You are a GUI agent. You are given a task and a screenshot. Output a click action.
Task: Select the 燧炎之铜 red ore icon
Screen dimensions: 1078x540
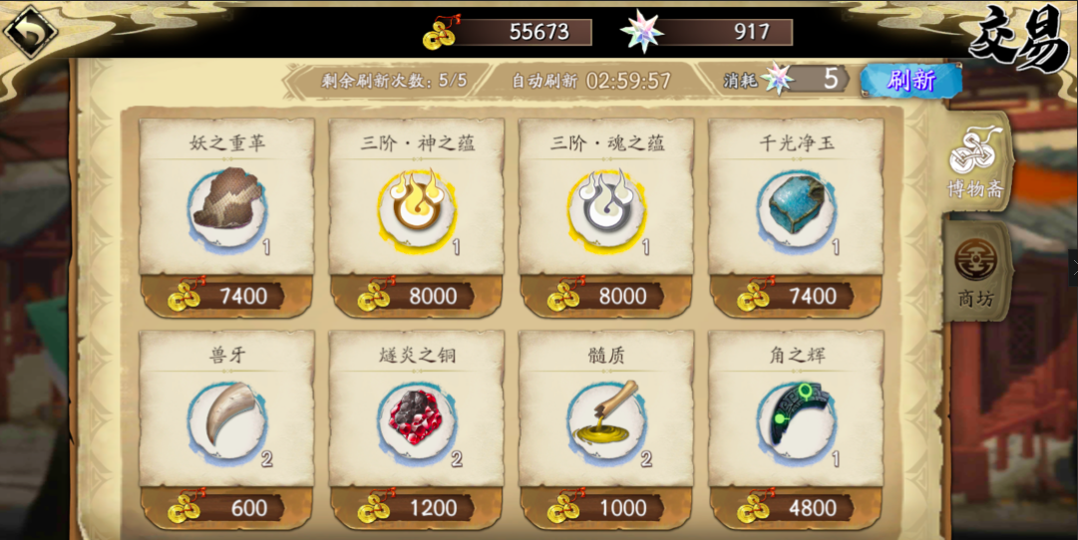pyautogui.click(x=417, y=419)
